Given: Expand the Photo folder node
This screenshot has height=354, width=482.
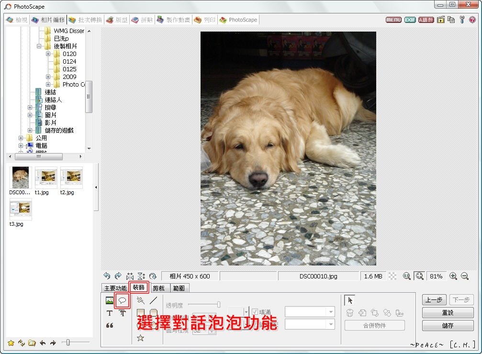Looking at the screenshot, I should (48, 85).
